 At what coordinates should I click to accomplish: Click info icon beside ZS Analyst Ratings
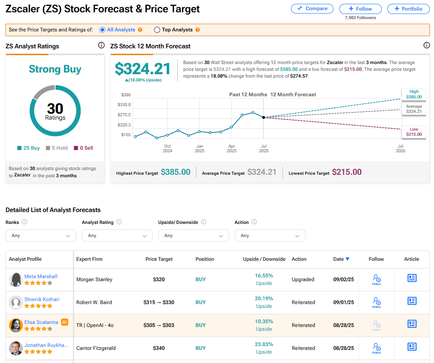(101, 45)
